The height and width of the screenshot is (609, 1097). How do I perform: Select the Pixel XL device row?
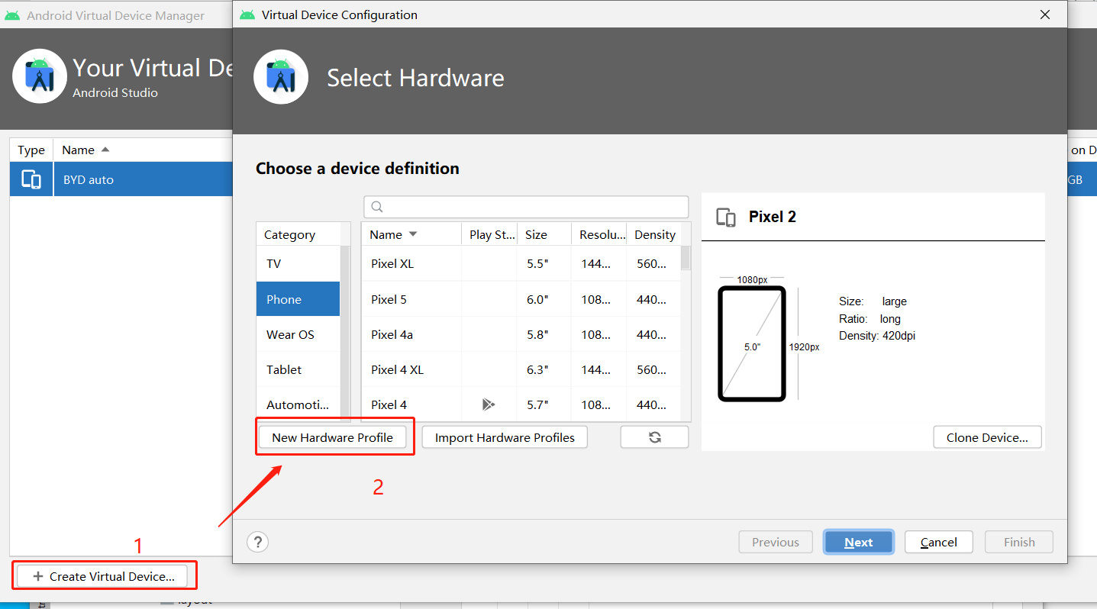(x=521, y=263)
